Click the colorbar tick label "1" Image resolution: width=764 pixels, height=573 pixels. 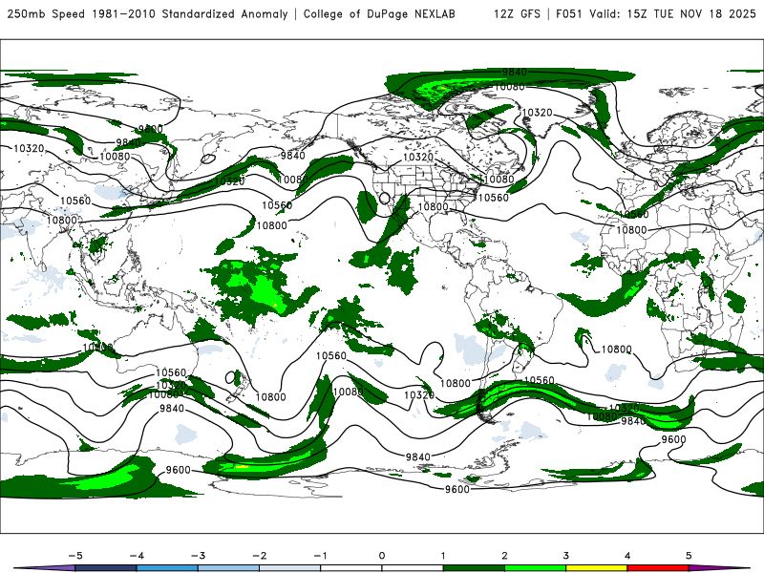[443, 556]
